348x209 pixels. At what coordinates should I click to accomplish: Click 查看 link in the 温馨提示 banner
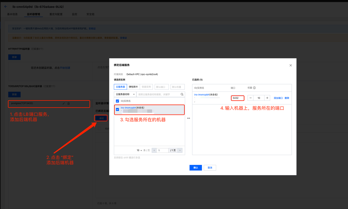click(123, 38)
